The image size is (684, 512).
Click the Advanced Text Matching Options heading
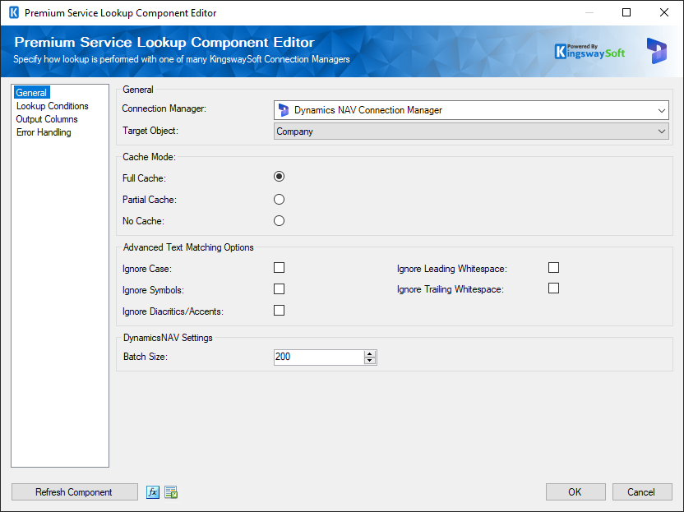coord(188,247)
